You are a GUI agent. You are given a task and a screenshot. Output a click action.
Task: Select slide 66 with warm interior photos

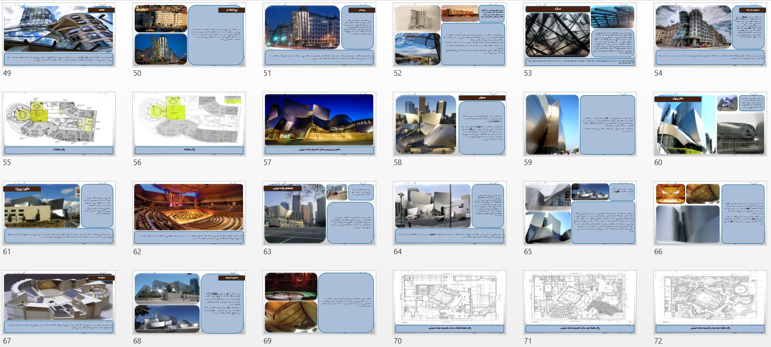(710, 213)
